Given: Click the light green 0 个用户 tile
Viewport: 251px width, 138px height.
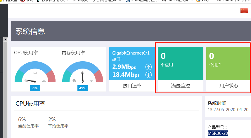Looking at the screenshot, I should (228, 64).
